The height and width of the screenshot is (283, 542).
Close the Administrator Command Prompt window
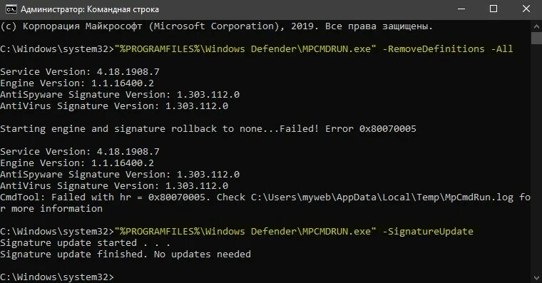[526, 9]
